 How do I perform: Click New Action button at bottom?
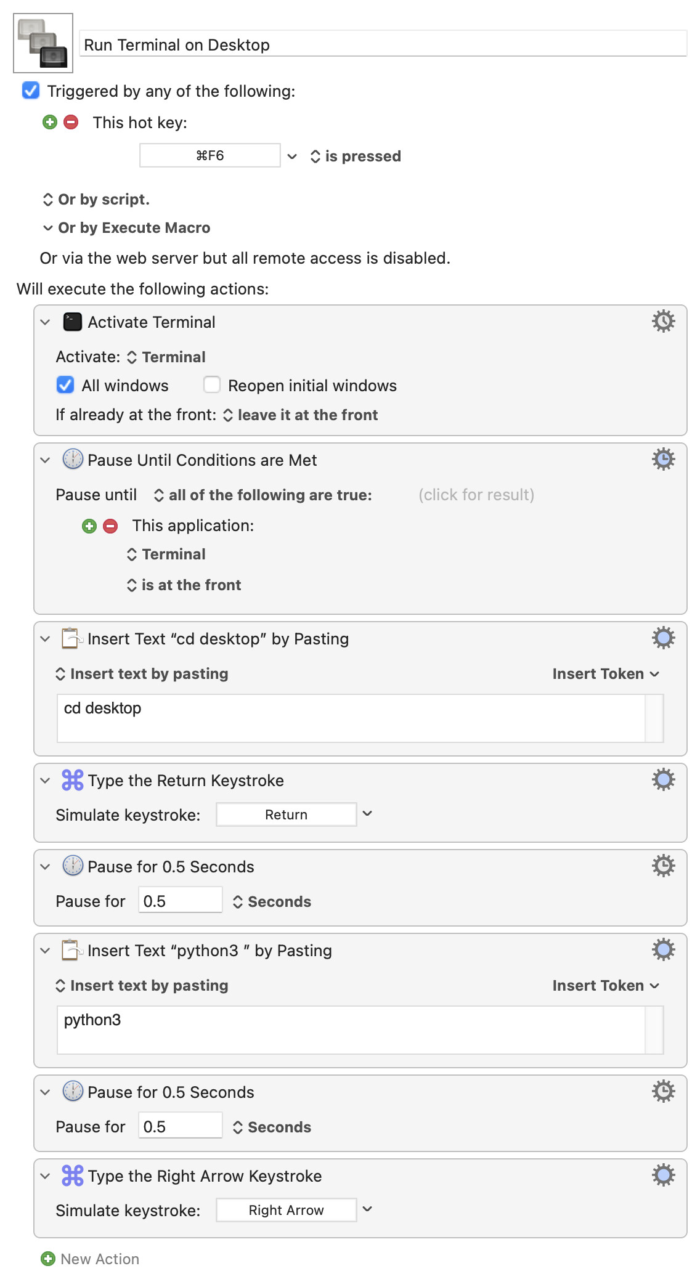(90, 1259)
